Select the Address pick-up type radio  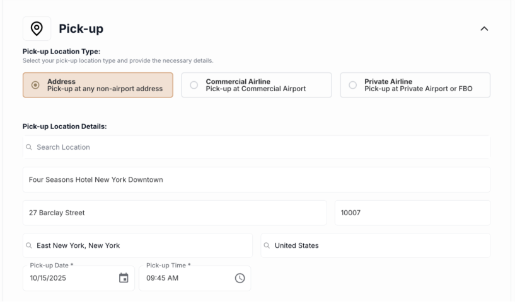click(35, 85)
